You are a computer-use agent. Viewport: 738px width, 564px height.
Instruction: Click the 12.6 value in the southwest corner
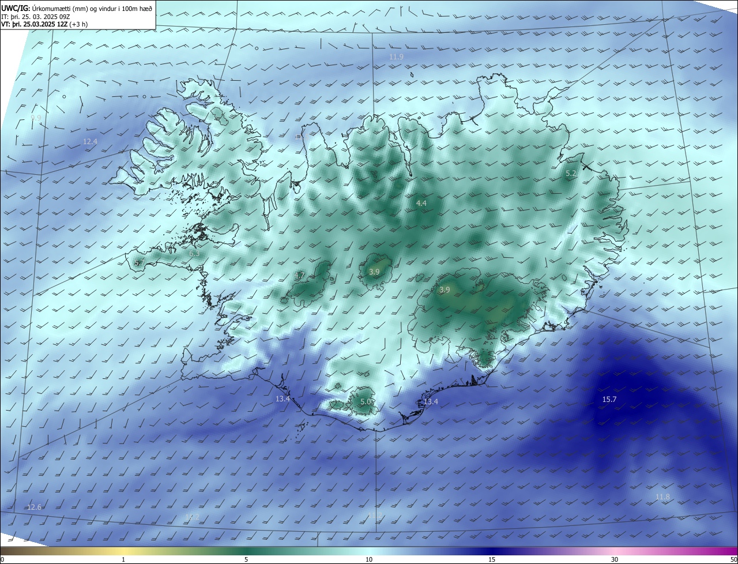(34, 507)
